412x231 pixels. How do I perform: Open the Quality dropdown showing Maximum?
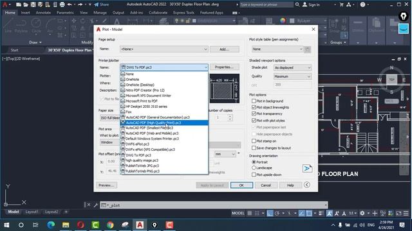pos(292,76)
